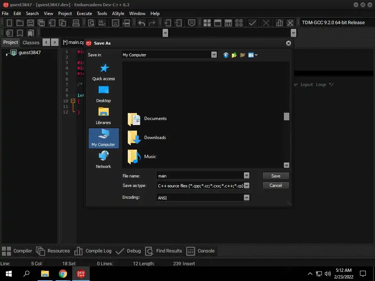Open the first class browser dropdown
This screenshot has height=281, width=375.
(165, 33)
